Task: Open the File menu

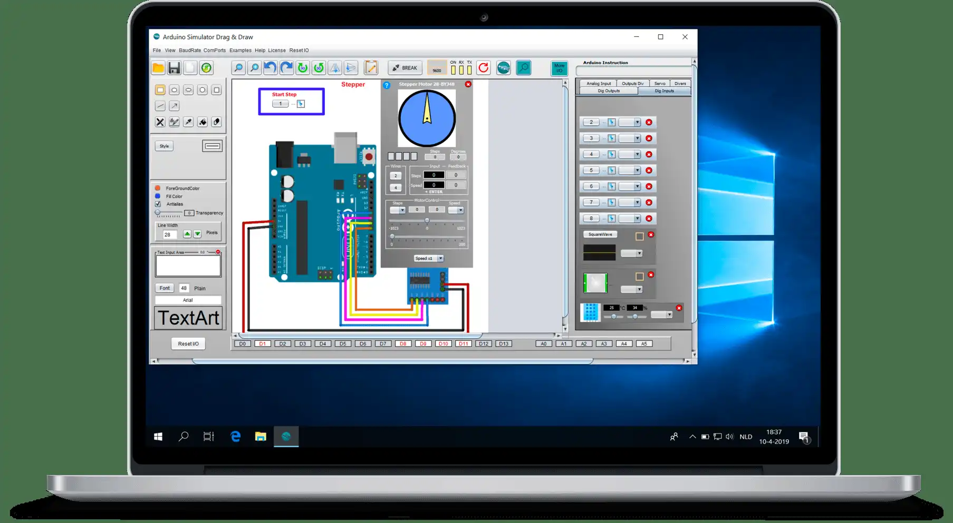Action: 157,51
